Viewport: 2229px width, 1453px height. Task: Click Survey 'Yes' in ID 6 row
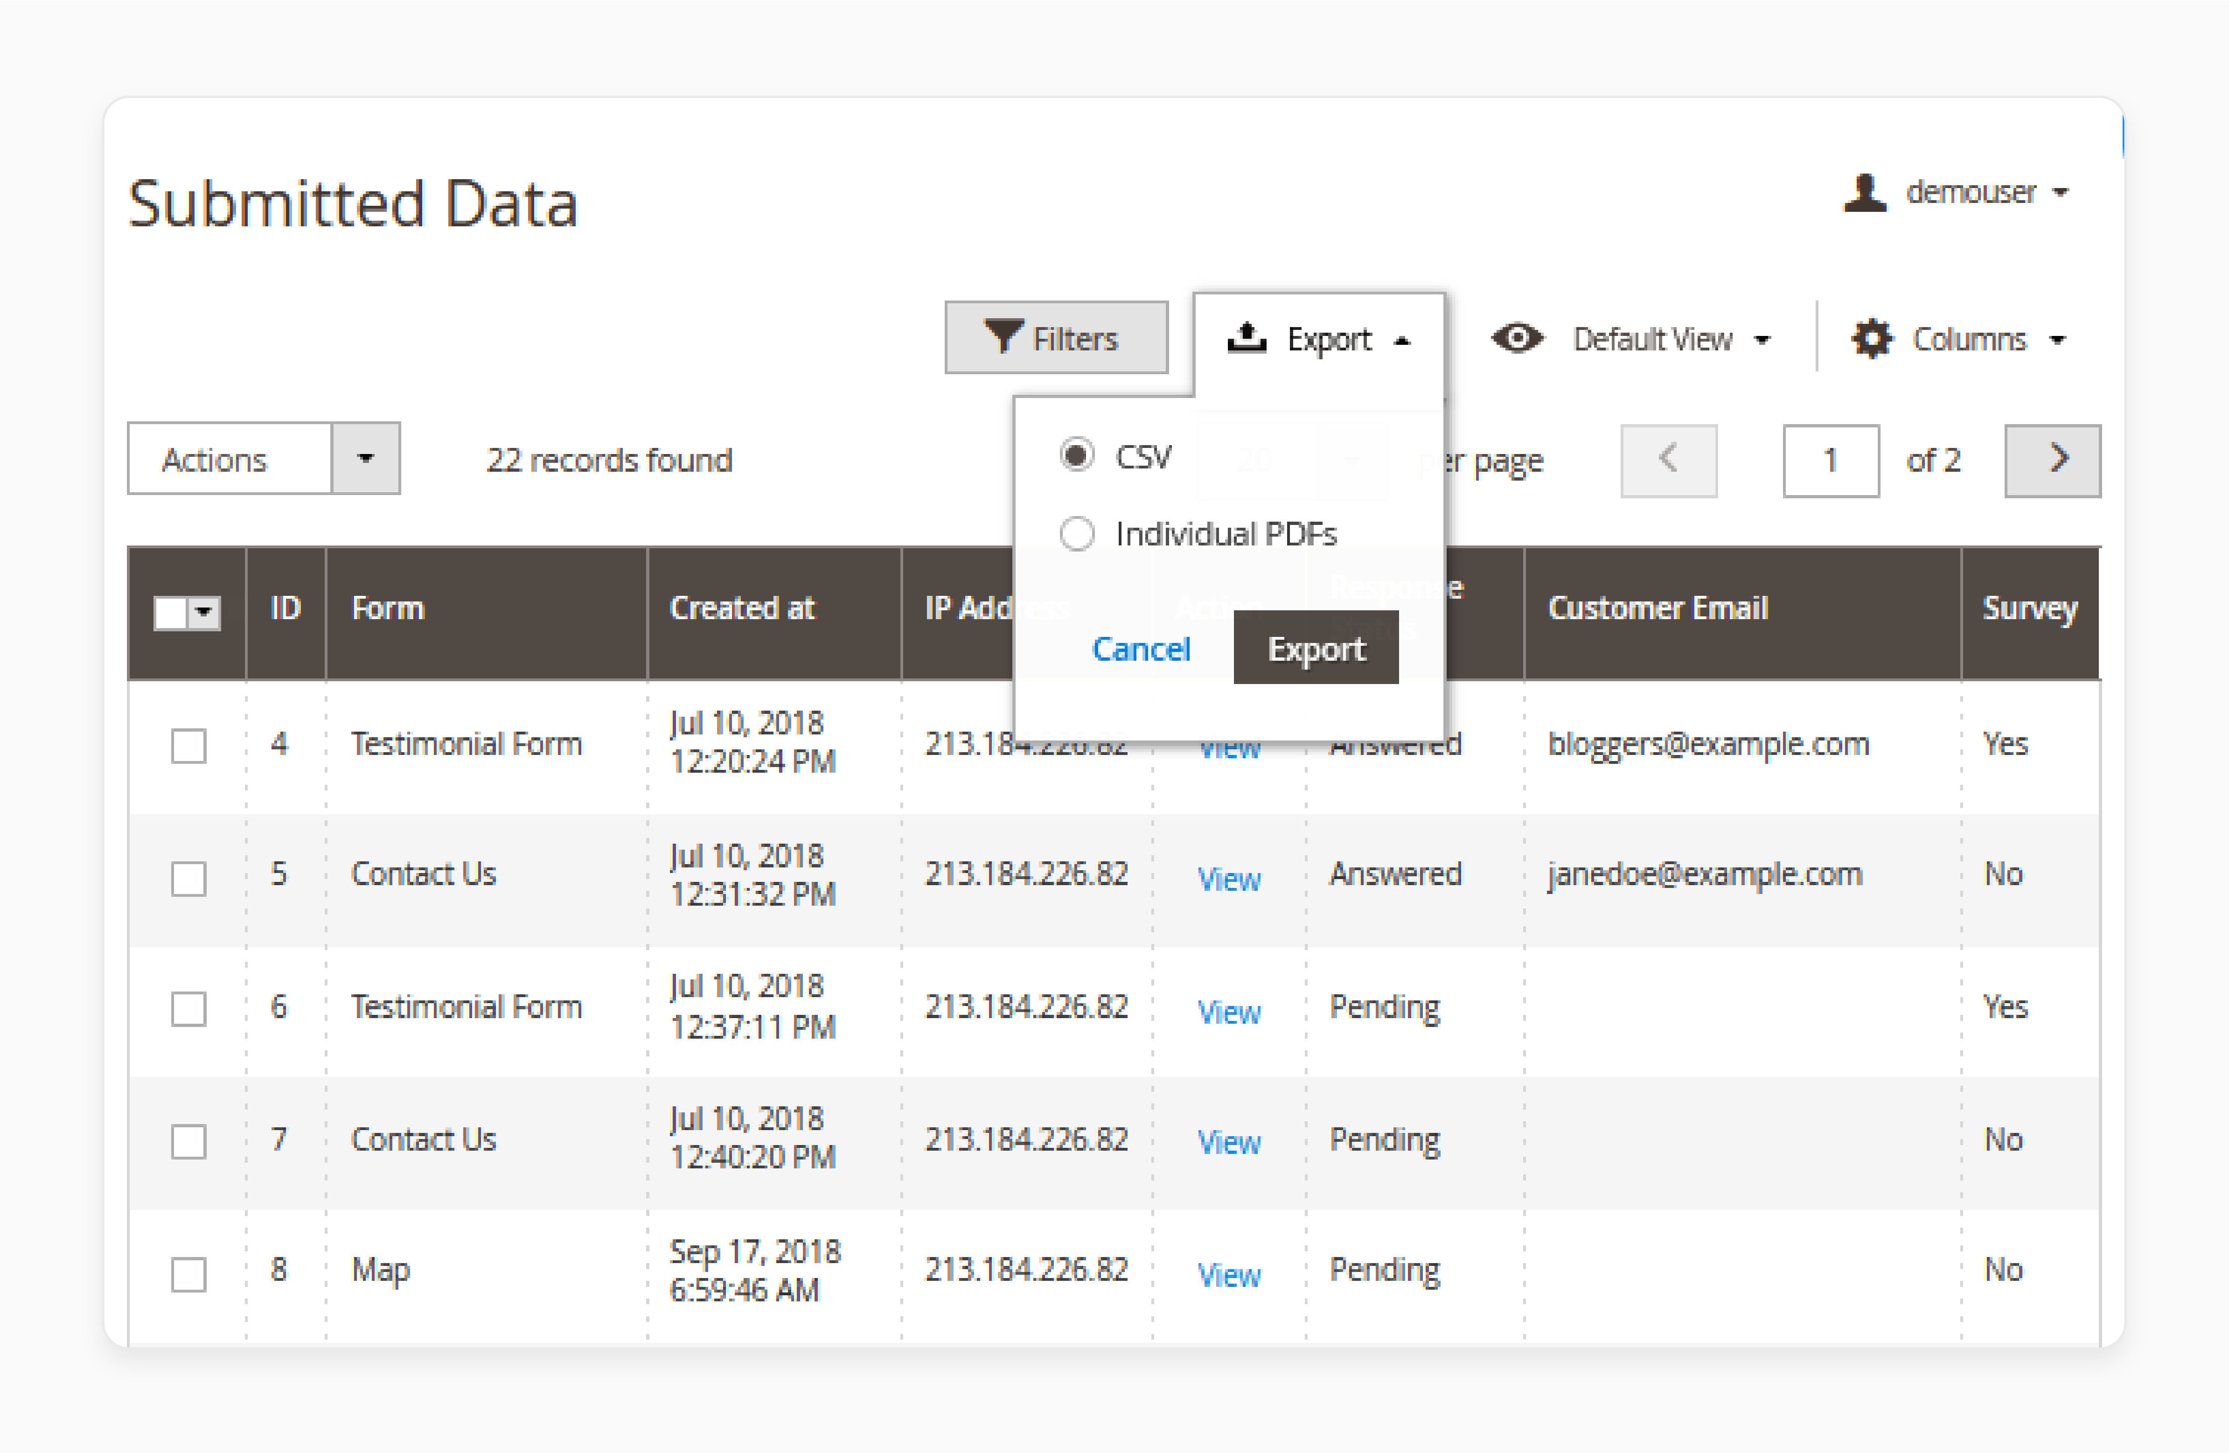point(2005,1007)
